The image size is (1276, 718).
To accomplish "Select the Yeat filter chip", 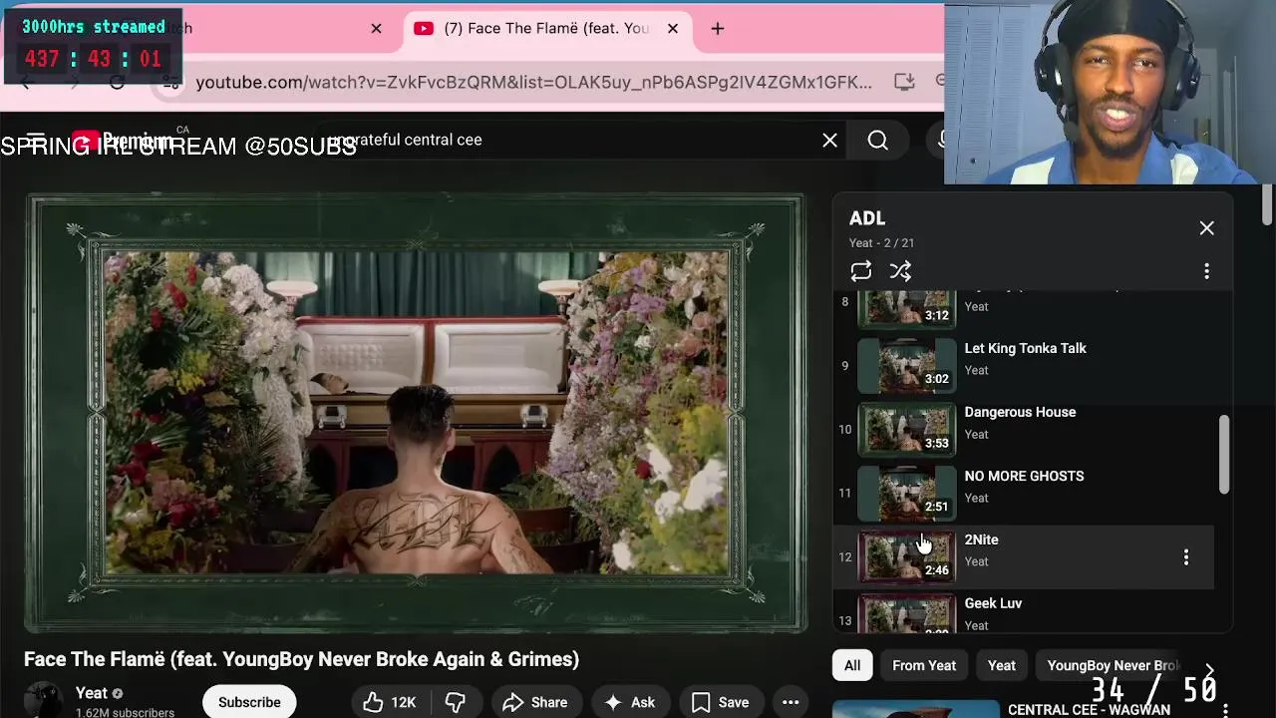I will pyautogui.click(x=1002, y=665).
